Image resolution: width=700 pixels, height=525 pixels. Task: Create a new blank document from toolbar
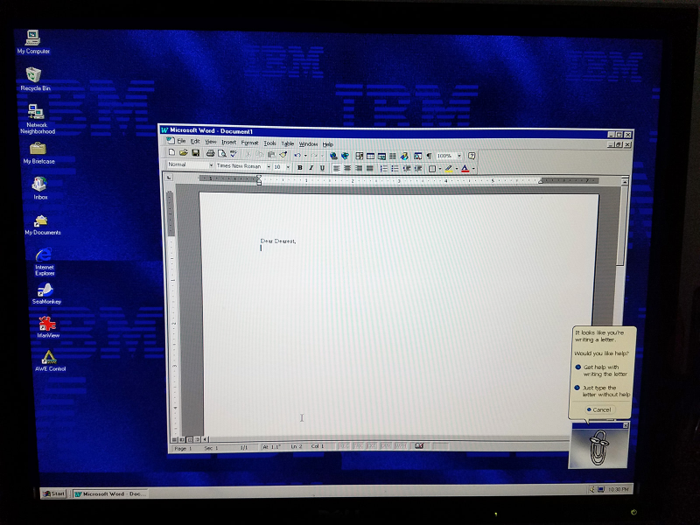[171, 152]
